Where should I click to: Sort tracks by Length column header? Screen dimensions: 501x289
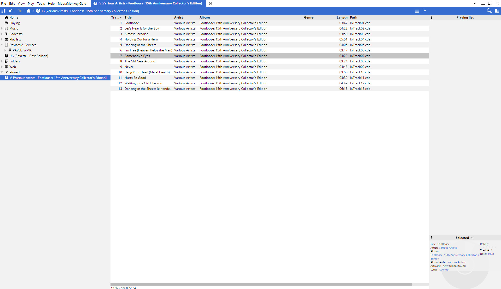[342, 17]
